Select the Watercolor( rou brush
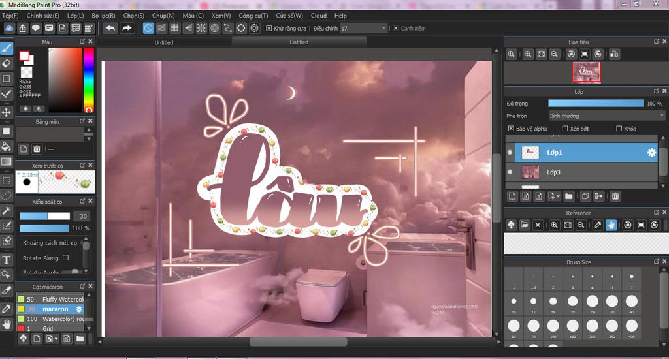This screenshot has width=669, height=359. point(51,319)
